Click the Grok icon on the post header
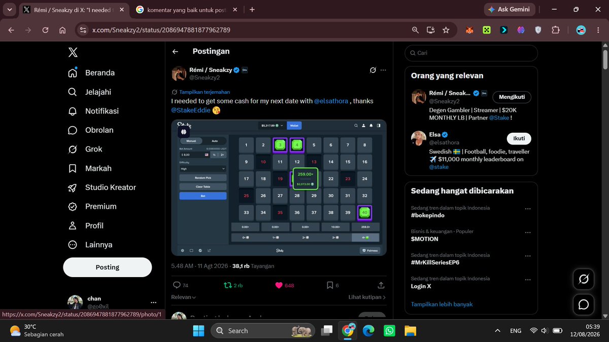 point(373,70)
